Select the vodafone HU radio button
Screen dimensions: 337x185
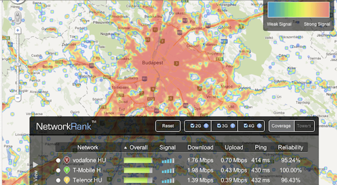pyautogui.click(x=58, y=160)
